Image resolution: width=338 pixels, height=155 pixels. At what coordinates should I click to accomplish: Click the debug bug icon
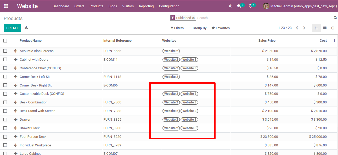[230, 6]
